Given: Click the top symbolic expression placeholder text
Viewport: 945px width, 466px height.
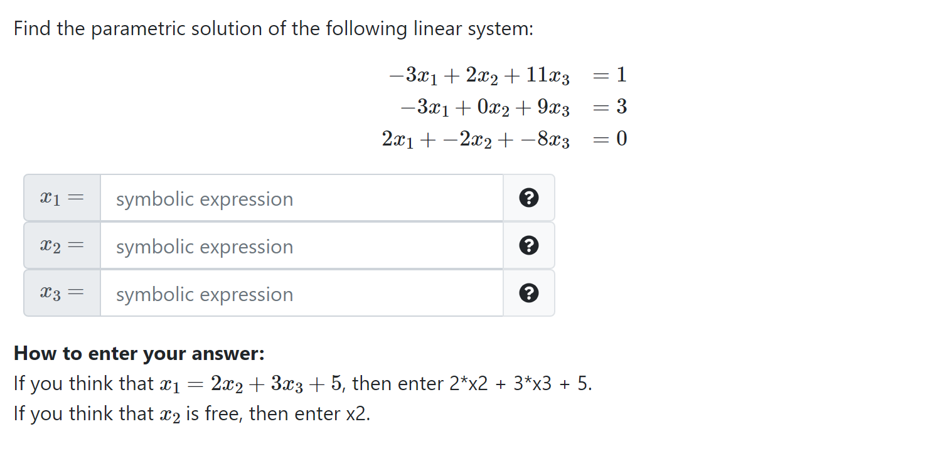Looking at the screenshot, I should point(204,199).
